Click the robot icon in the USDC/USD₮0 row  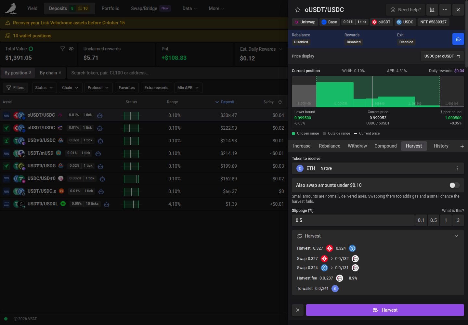coord(102,179)
